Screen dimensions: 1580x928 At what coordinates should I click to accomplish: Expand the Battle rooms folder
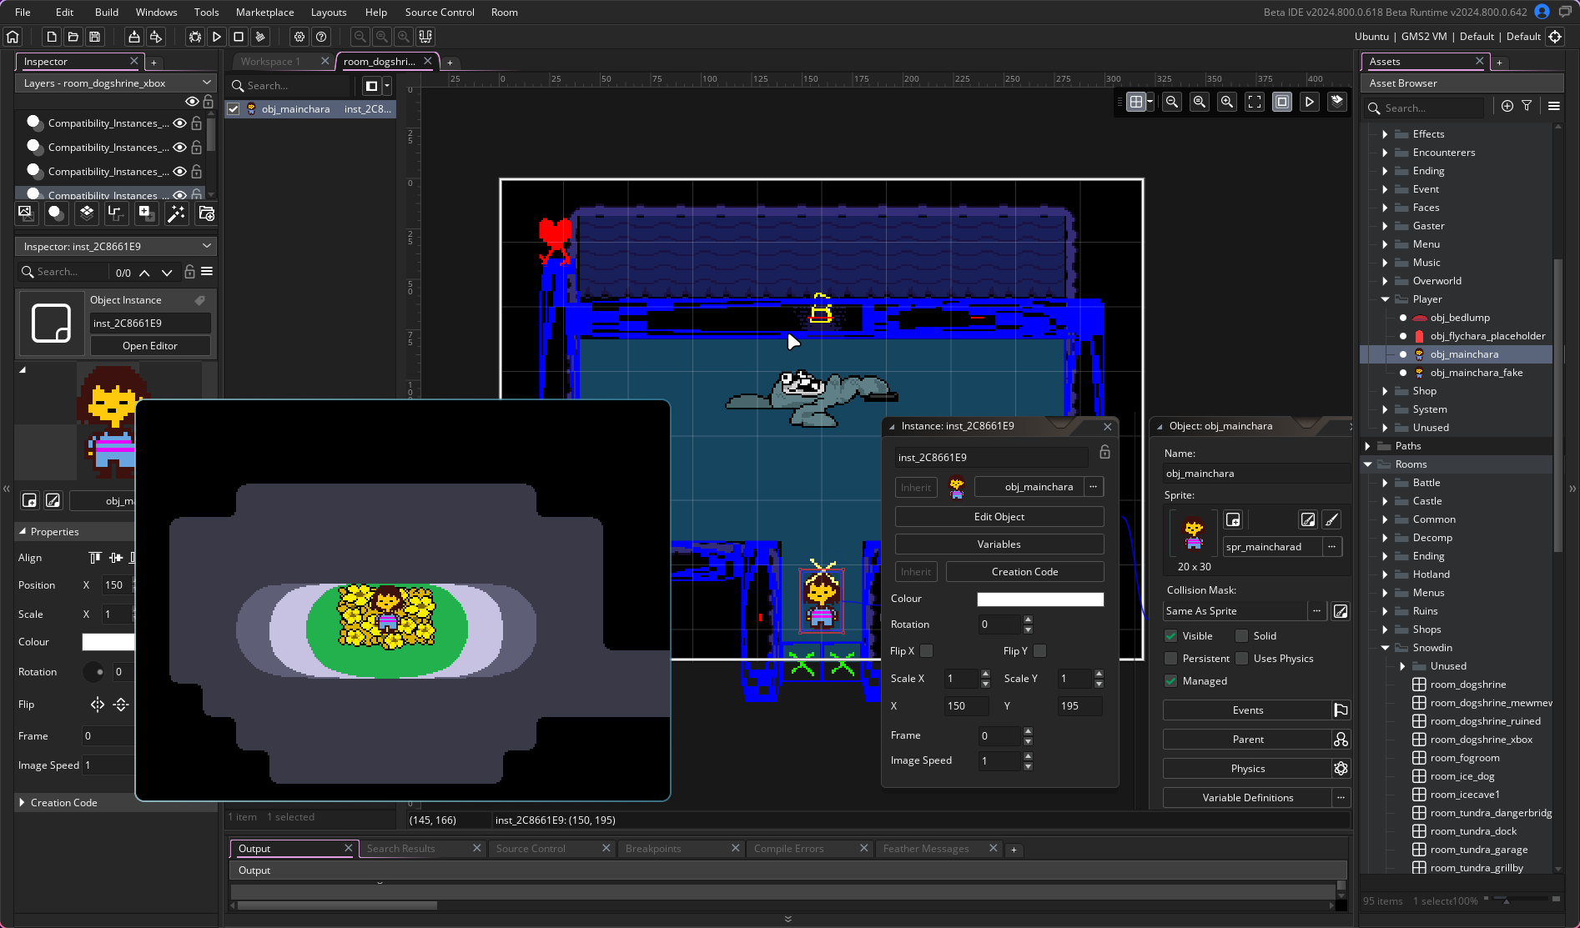tap(1385, 483)
